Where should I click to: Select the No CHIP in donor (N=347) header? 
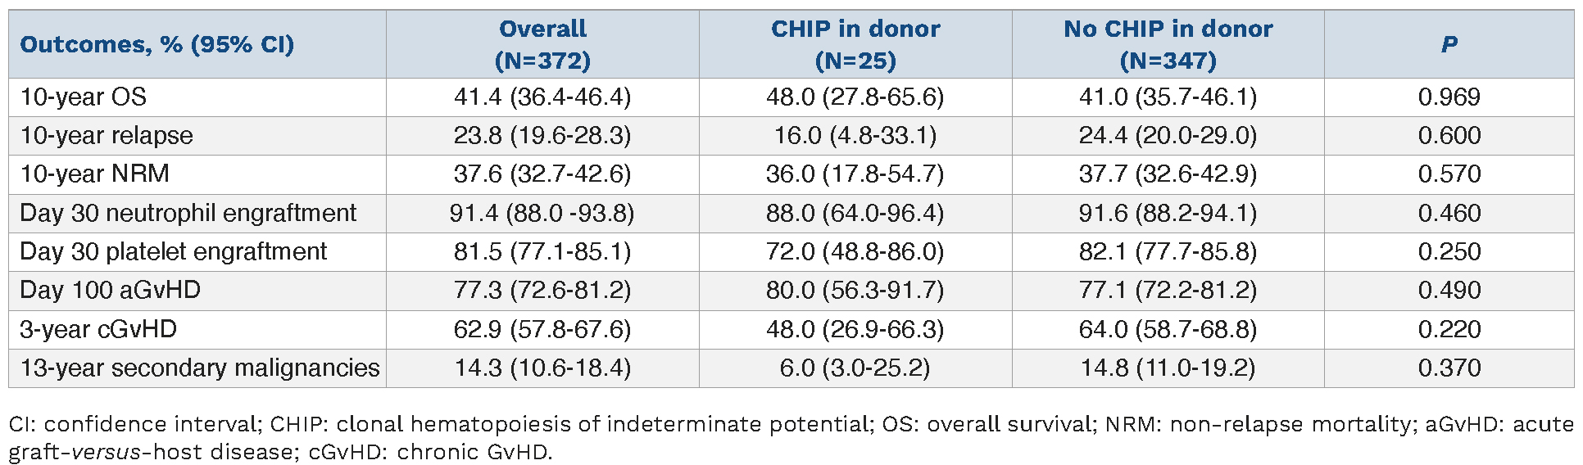(x=1168, y=44)
